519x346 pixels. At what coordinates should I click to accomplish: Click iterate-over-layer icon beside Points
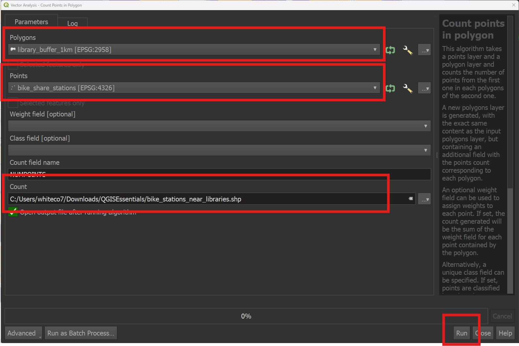(390, 88)
